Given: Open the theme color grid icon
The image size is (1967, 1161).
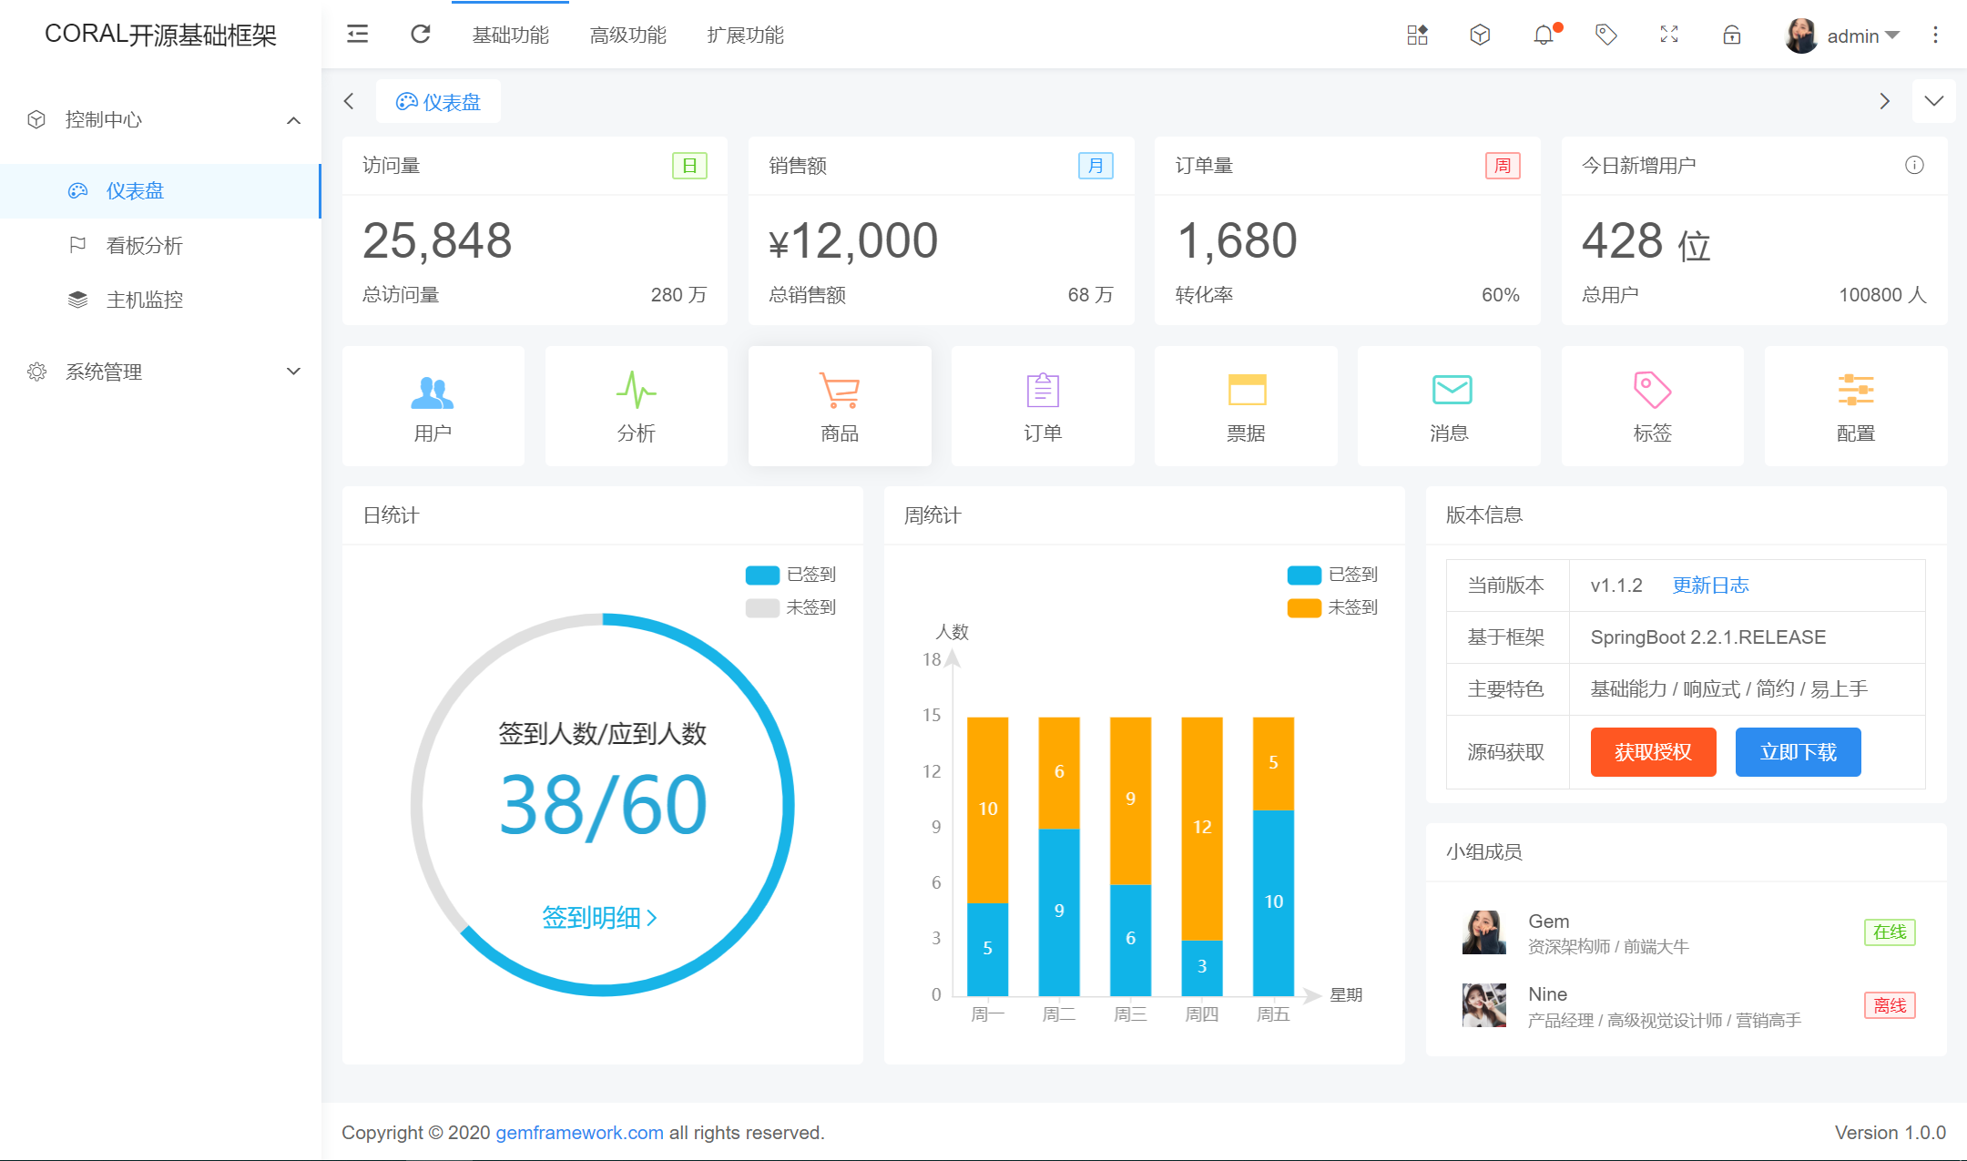Looking at the screenshot, I should [1417, 35].
